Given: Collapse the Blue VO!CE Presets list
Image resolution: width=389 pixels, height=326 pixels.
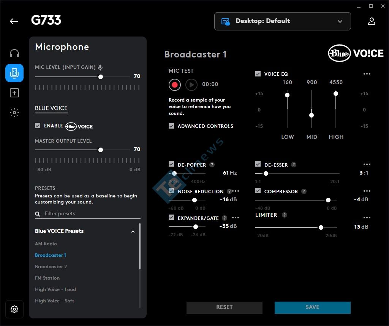Looking at the screenshot, I should click(x=133, y=231).
